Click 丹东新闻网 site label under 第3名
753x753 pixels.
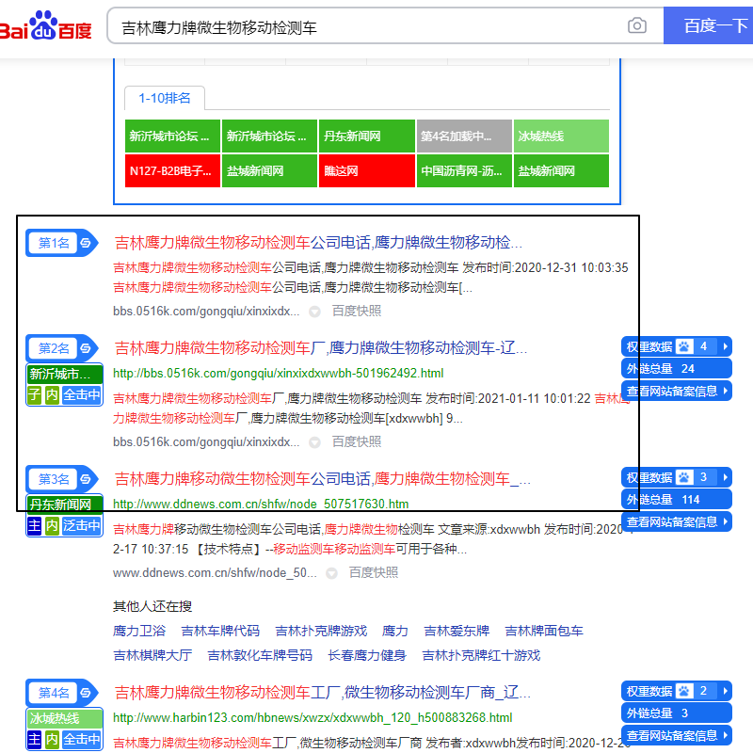pyautogui.click(x=64, y=505)
